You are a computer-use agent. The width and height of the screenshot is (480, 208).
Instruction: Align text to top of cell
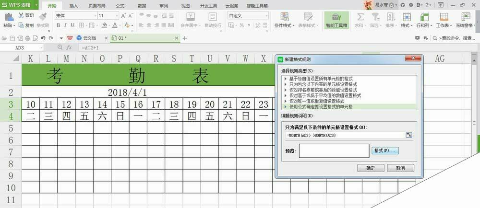tap(142, 15)
